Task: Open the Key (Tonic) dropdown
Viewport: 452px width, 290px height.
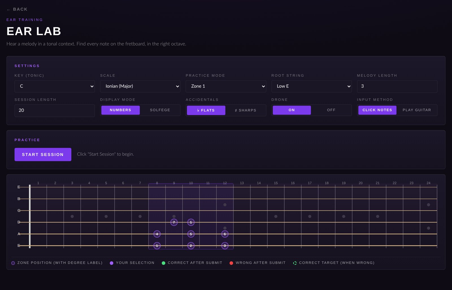Action: (x=55, y=86)
